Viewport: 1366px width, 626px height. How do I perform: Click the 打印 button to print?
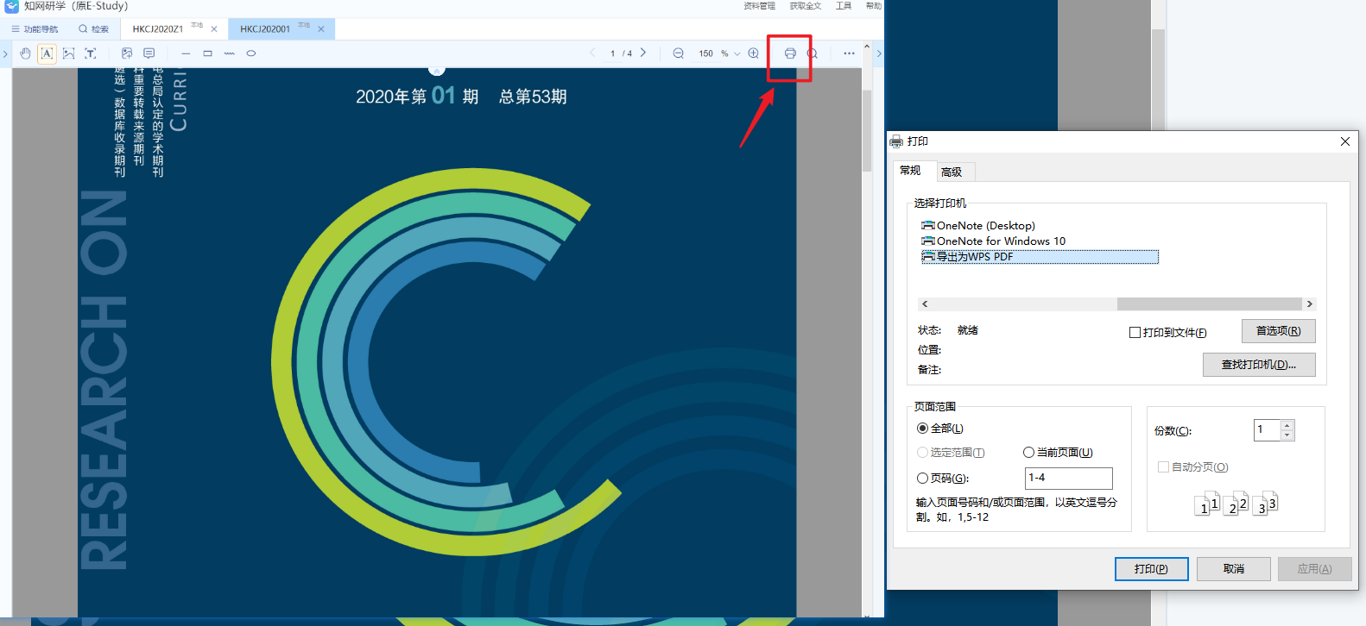click(x=1151, y=569)
